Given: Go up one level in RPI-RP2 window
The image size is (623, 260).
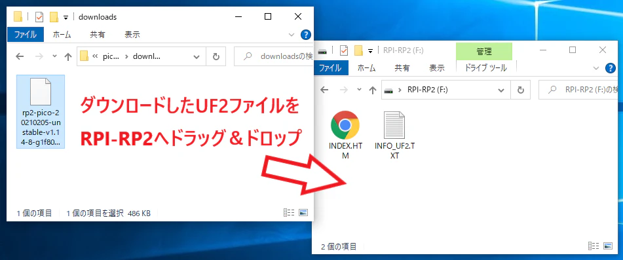Looking at the screenshot, I should (x=372, y=90).
